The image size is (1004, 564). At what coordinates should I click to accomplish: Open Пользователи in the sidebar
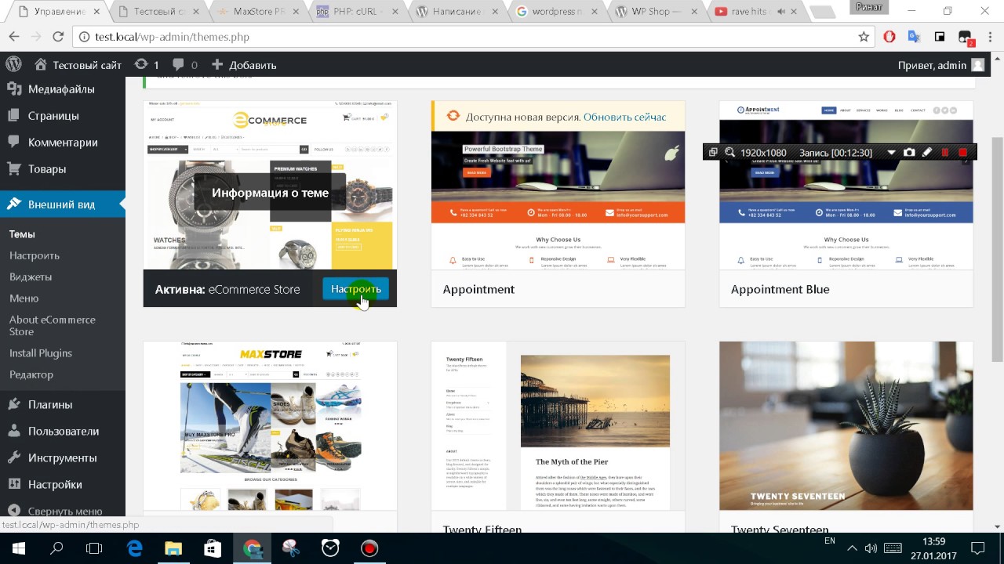click(63, 432)
